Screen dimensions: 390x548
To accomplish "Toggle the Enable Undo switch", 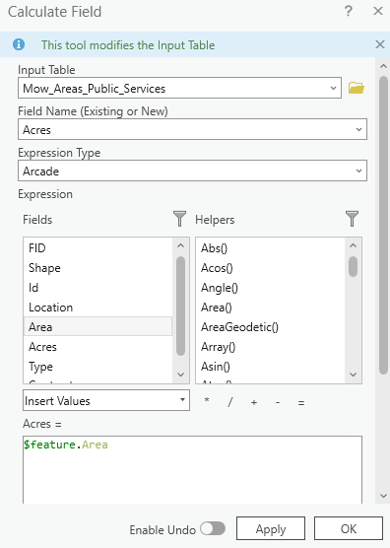I will click(213, 528).
